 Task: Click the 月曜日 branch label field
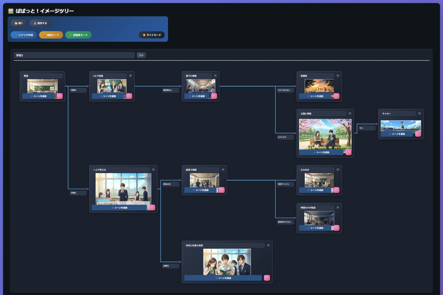tap(78, 90)
